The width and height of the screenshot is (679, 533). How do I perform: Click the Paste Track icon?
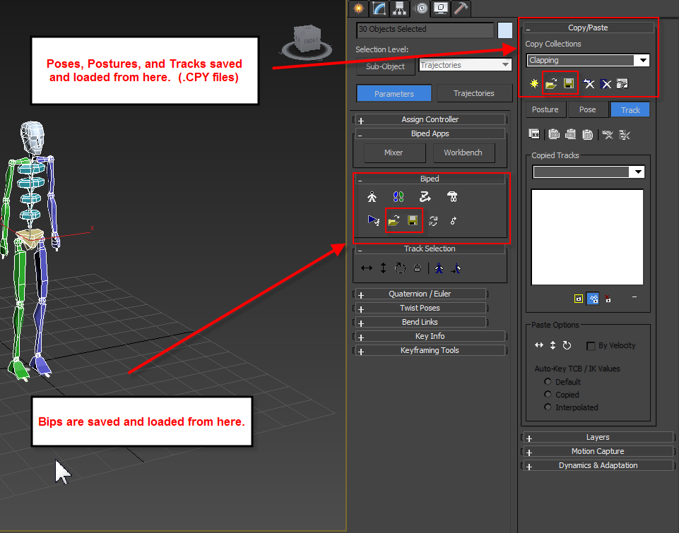[x=554, y=135]
